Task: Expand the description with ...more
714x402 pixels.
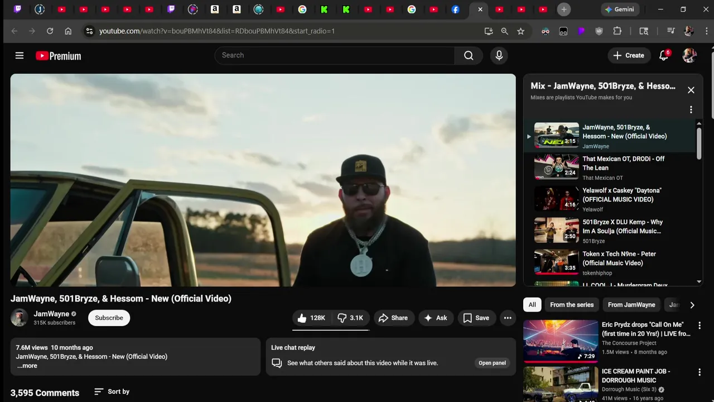Action: click(27, 366)
